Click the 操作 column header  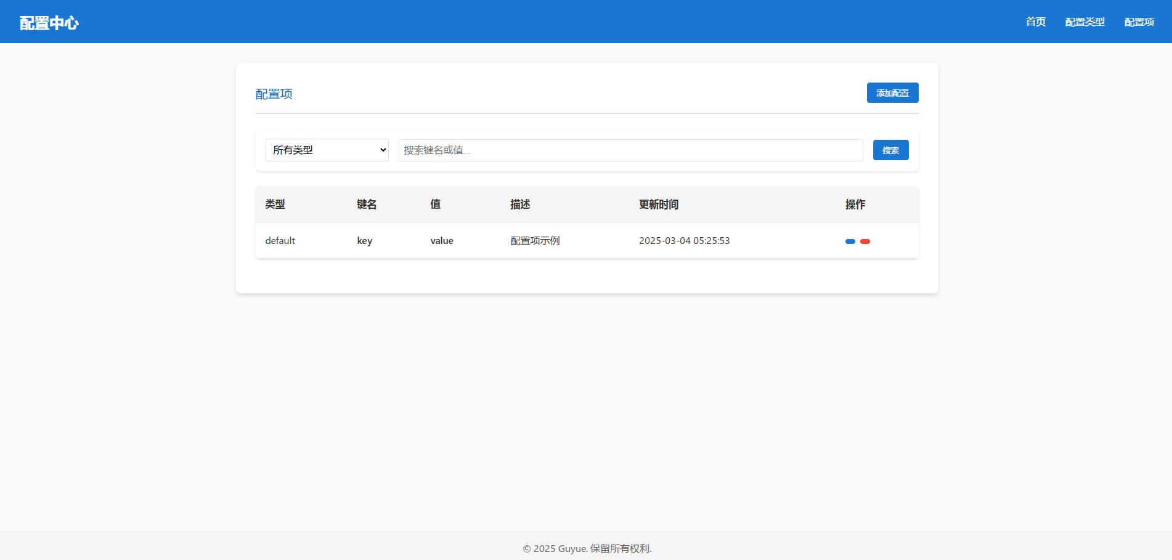coord(855,205)
